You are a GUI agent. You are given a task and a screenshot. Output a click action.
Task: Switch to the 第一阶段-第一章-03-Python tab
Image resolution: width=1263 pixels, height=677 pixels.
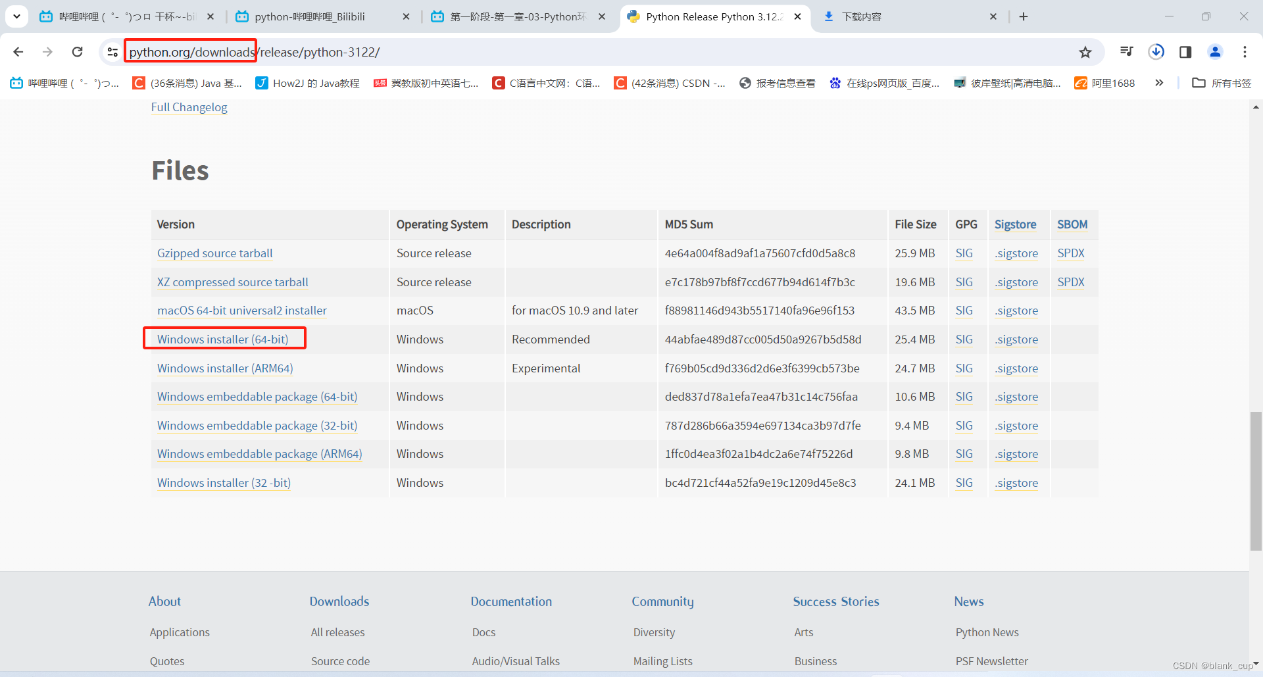point(518,16)
